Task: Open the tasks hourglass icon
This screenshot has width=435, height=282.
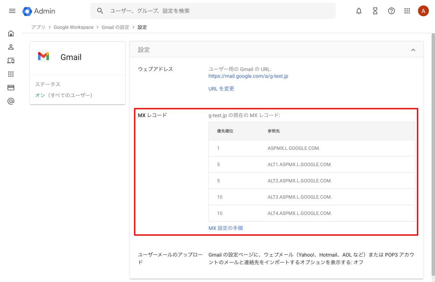Action: pos(375,11)
